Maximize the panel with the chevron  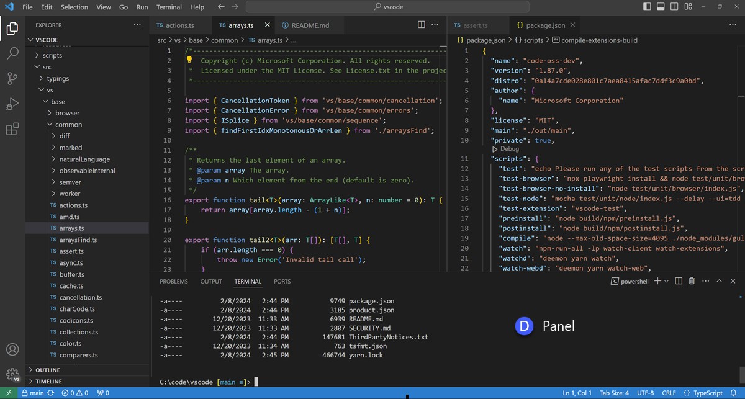pyautogui.click(x=719, y=280)
